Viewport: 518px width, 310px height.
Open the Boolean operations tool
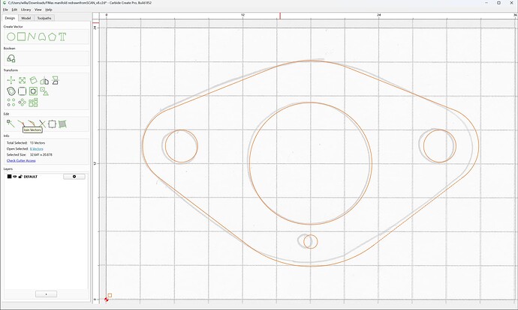pos(11,58)
